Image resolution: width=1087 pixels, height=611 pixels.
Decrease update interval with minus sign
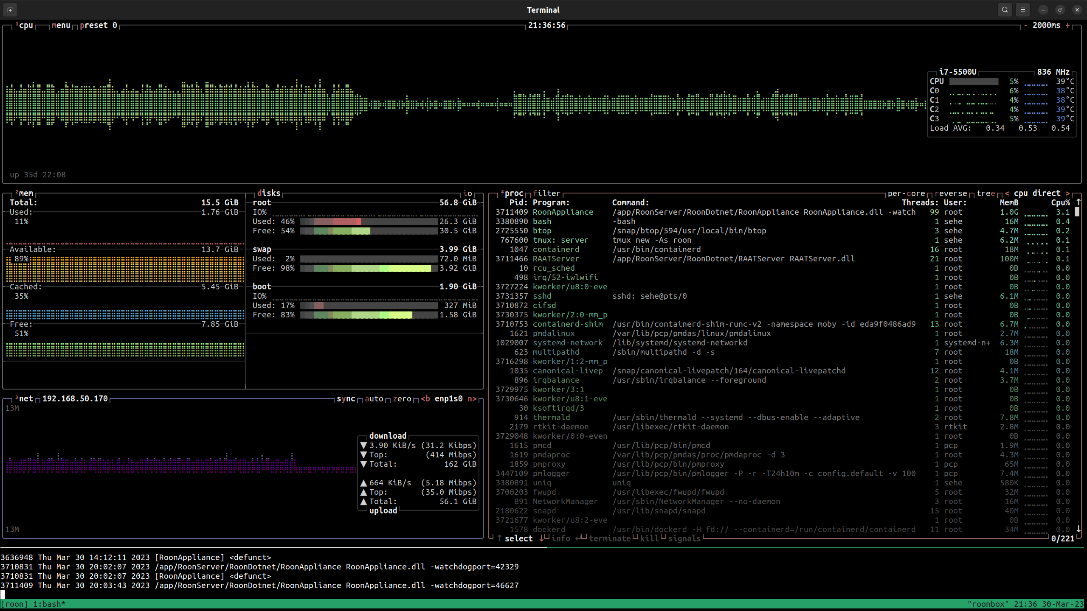click(x=1025, y=25)
